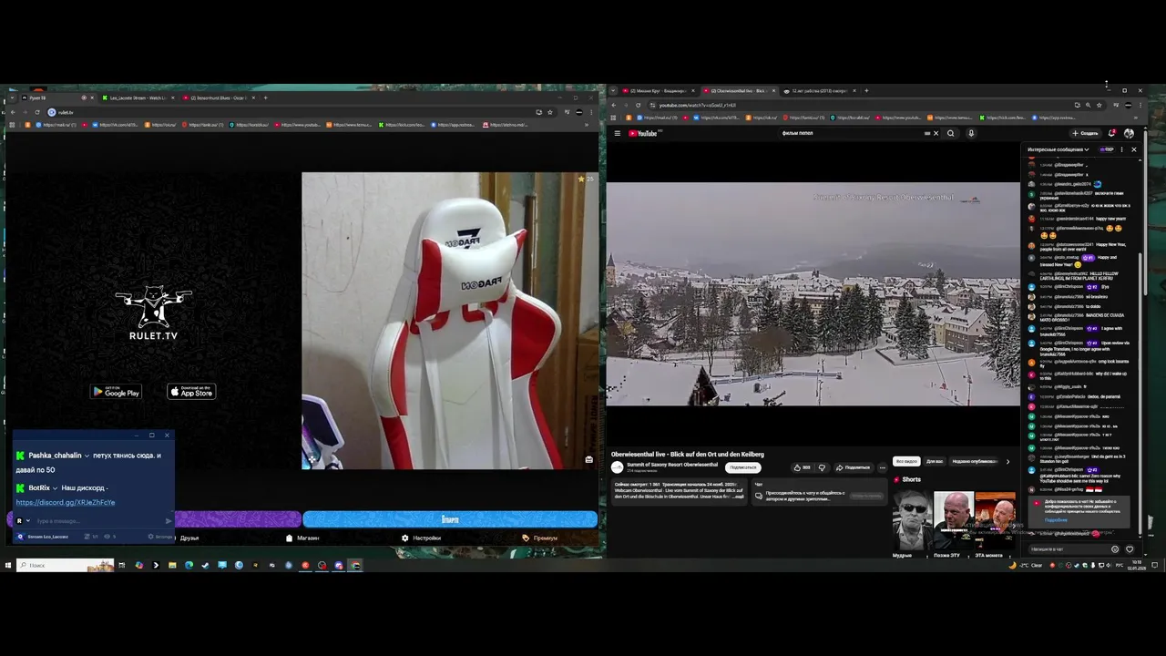
Task: Open dropdown next to BotRix name
Action: click(55, 488)
